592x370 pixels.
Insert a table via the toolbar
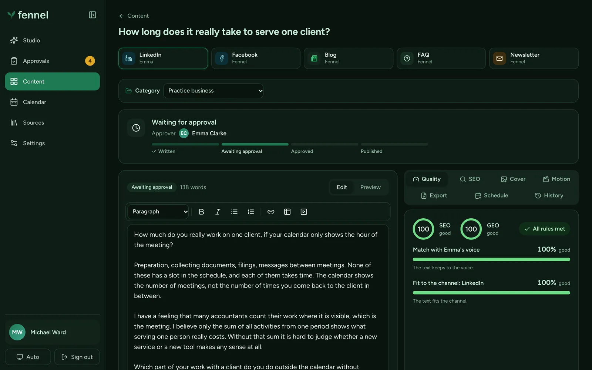[287, 212]
